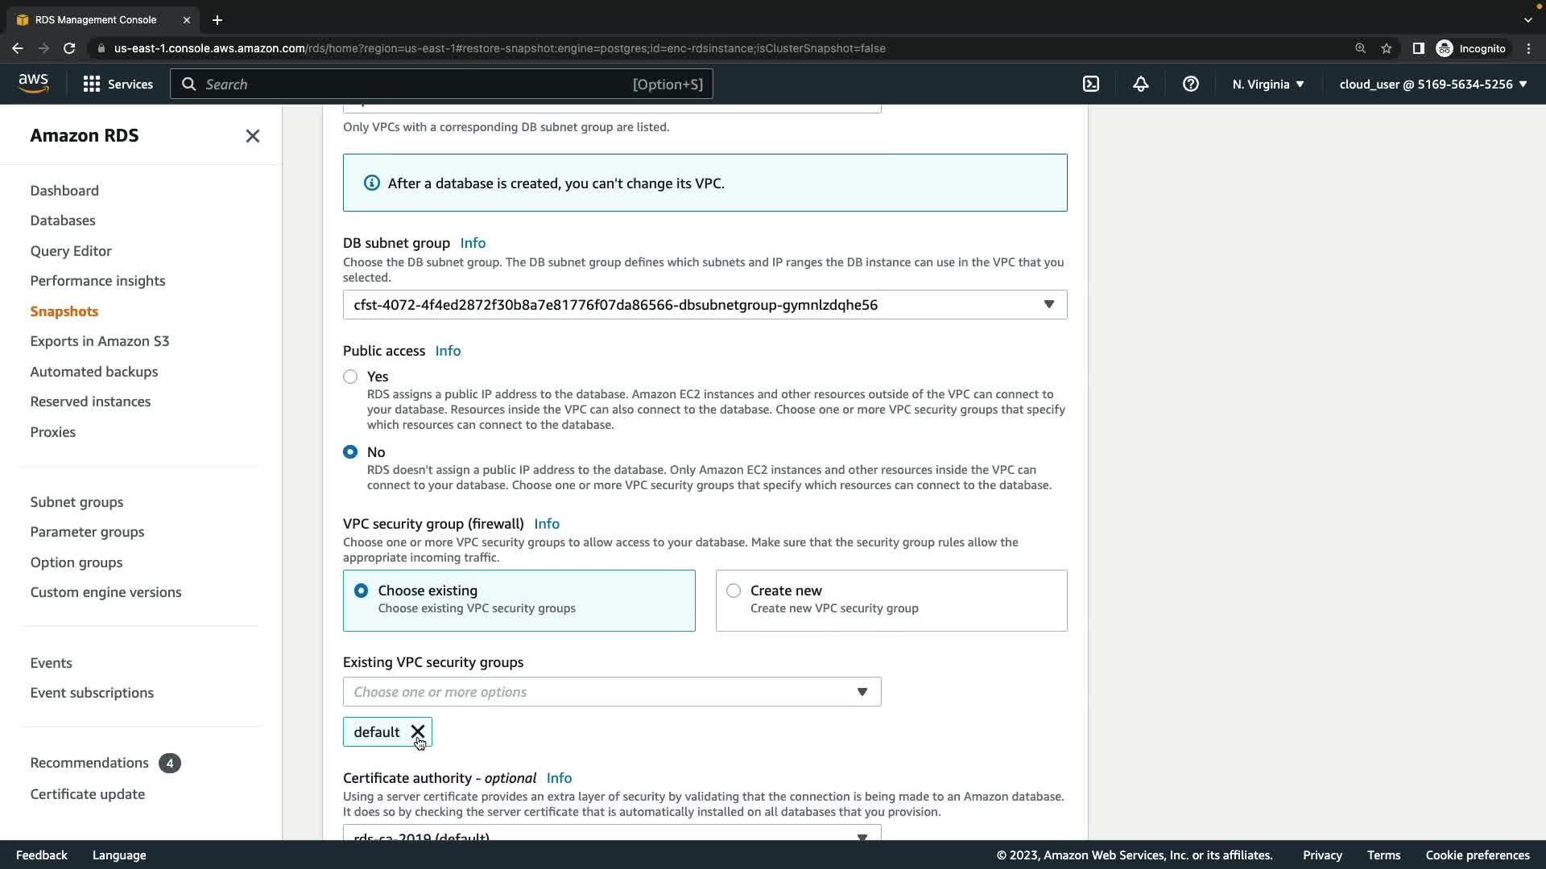1546x869 pixels.
Task: Open Info link for Certificate authority
Action: pyautogui.click(x=559, y=778)
